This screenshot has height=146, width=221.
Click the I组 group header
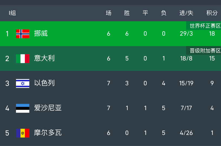12,13
